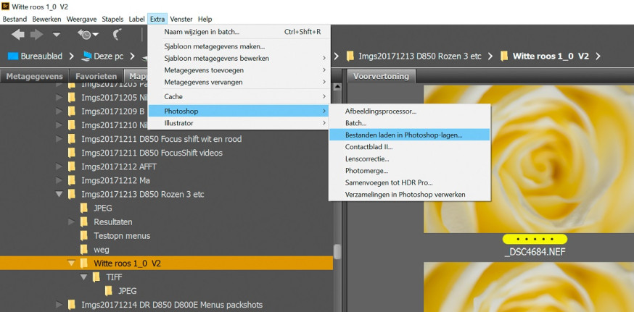Choose Verzamelingen in Photoshop verwerken
Screen dimensions: 634x312
409,194
